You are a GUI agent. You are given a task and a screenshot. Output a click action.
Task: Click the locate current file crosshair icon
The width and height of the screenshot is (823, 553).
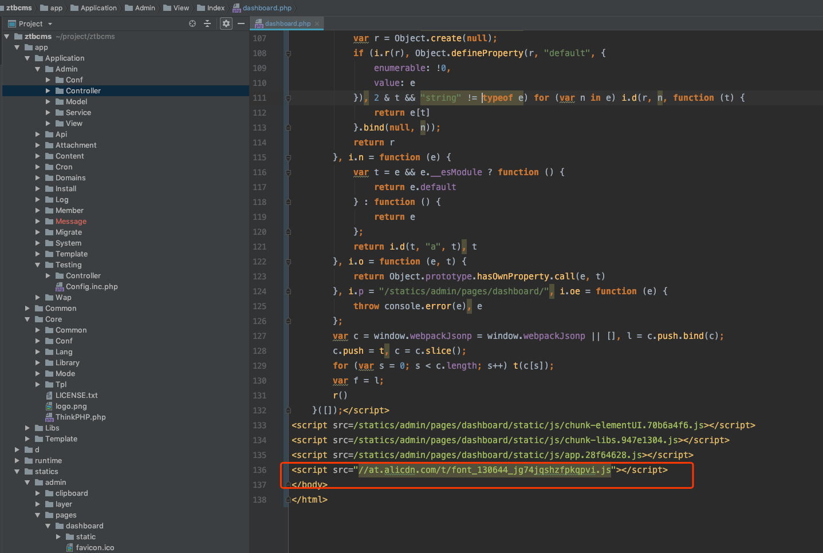[192, 23]
